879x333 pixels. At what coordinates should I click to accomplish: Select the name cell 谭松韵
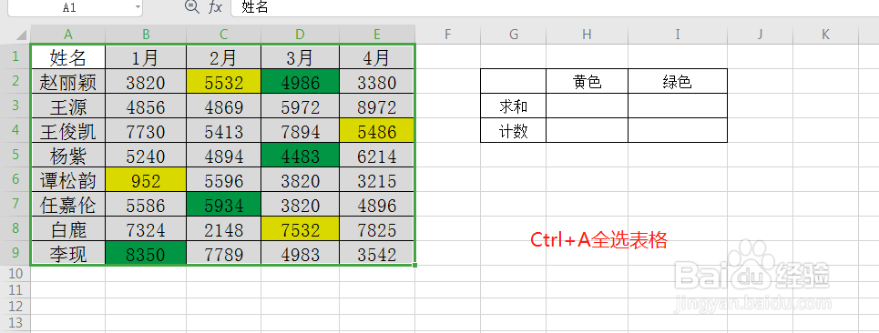(67, 179)
